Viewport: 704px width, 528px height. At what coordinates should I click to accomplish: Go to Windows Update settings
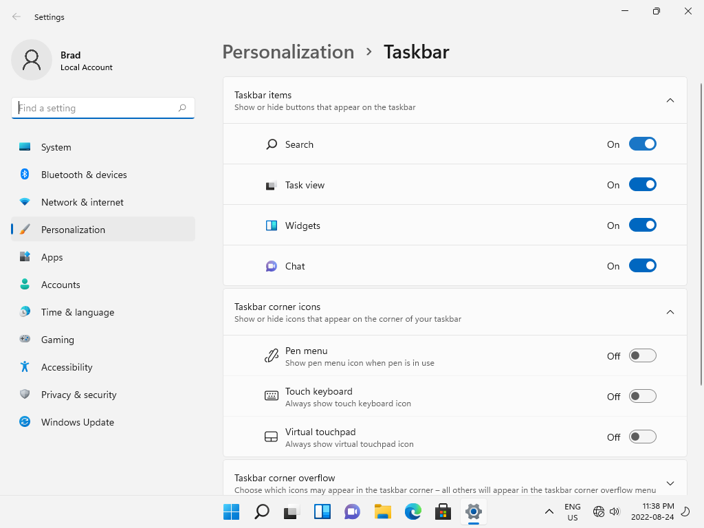(x=103, y=421)
